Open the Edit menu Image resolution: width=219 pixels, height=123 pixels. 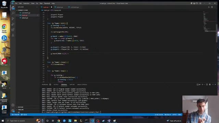[x=20, y=3]
